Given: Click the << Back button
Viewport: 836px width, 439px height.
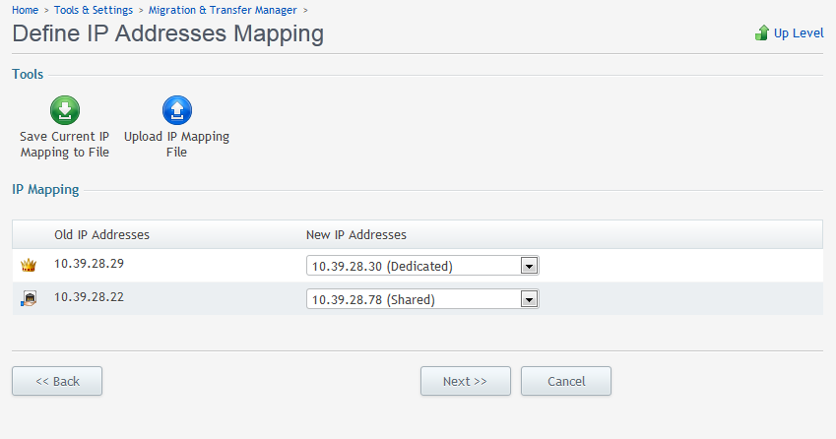Looking at the screenshot, I should coord(57,381).
